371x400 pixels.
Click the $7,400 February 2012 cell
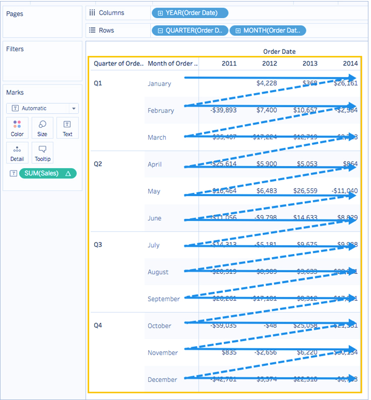267,110
